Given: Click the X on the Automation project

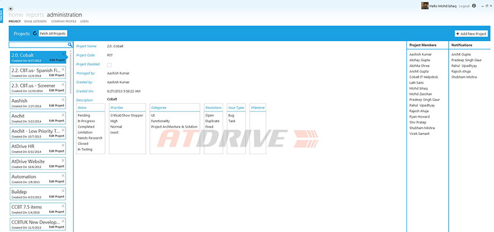Looking at the screenshot, I should coord(63,175).
